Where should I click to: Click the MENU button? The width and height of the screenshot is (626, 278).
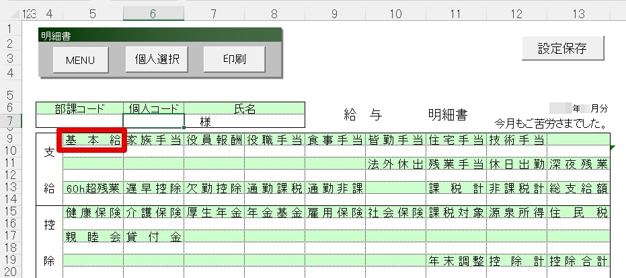click(x=80, y=60)
